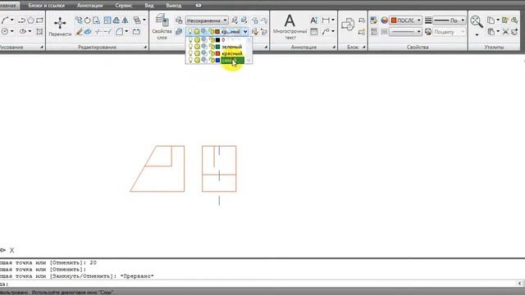Viewport: 525px width, 295px height.
Task: Click the command line scroll-left arrow
Action: (x=520, y=284)
